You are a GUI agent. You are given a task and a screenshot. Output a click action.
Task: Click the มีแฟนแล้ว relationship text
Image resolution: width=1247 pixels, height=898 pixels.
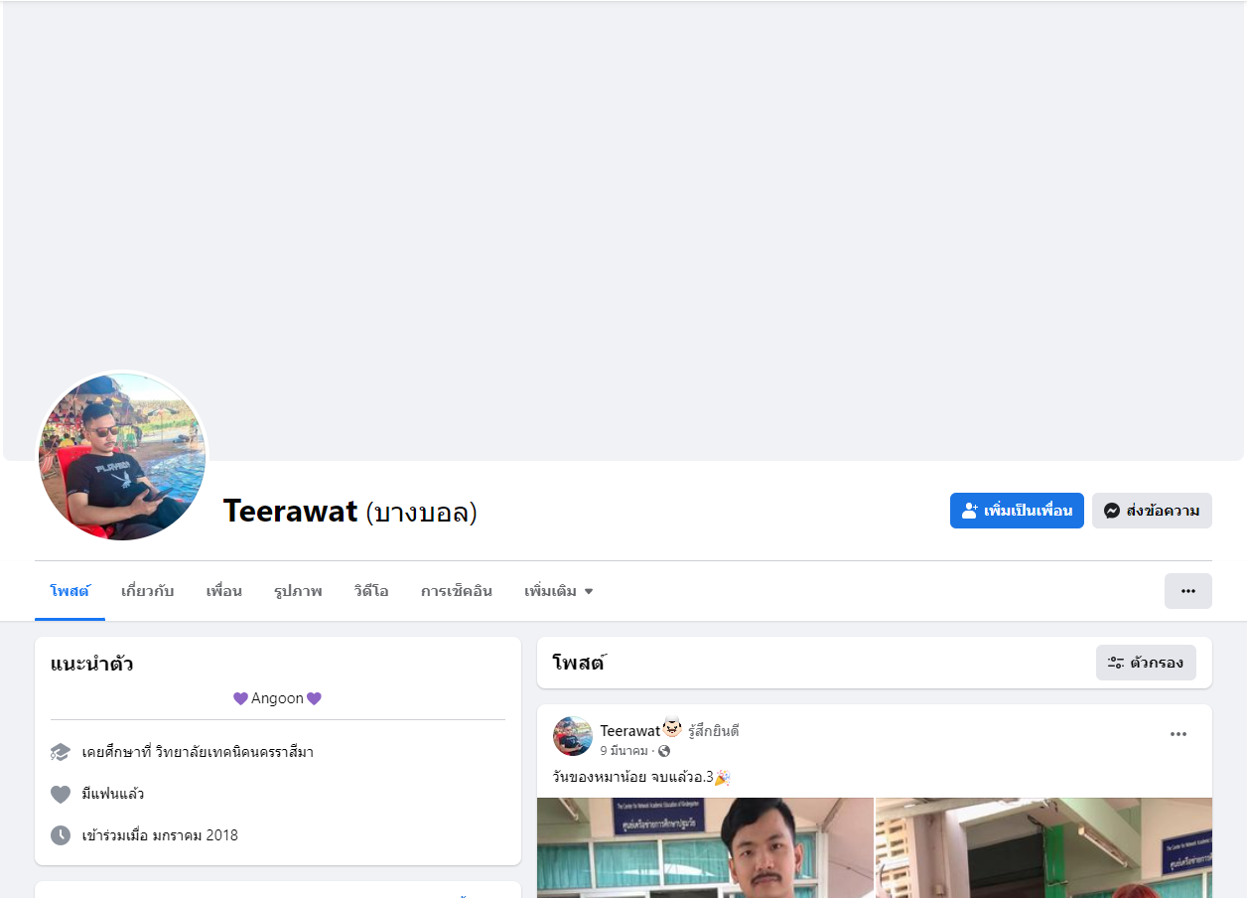point(113,794)
